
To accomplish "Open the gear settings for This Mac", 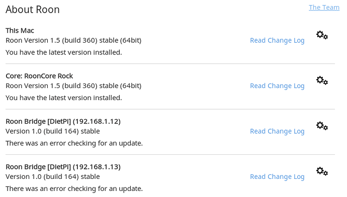I will [x=322, y=35].
